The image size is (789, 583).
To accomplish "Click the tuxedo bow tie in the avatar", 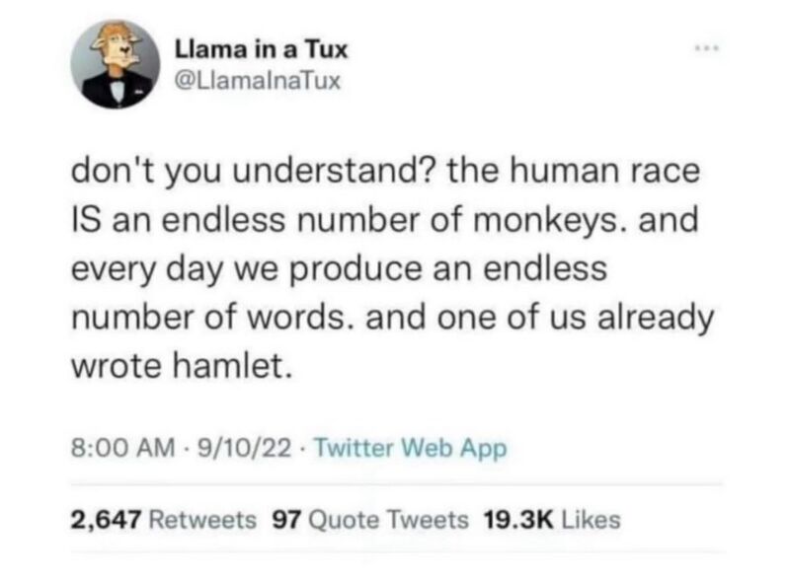I will point(116,81).
